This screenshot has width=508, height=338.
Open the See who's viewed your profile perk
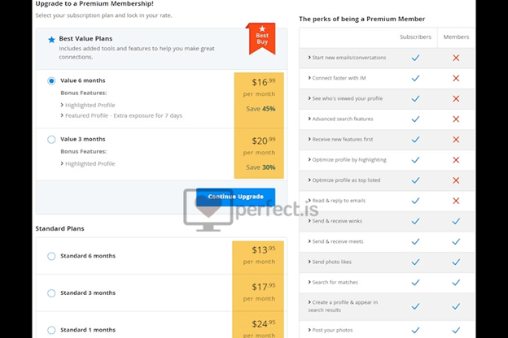[x=345, y=98]
